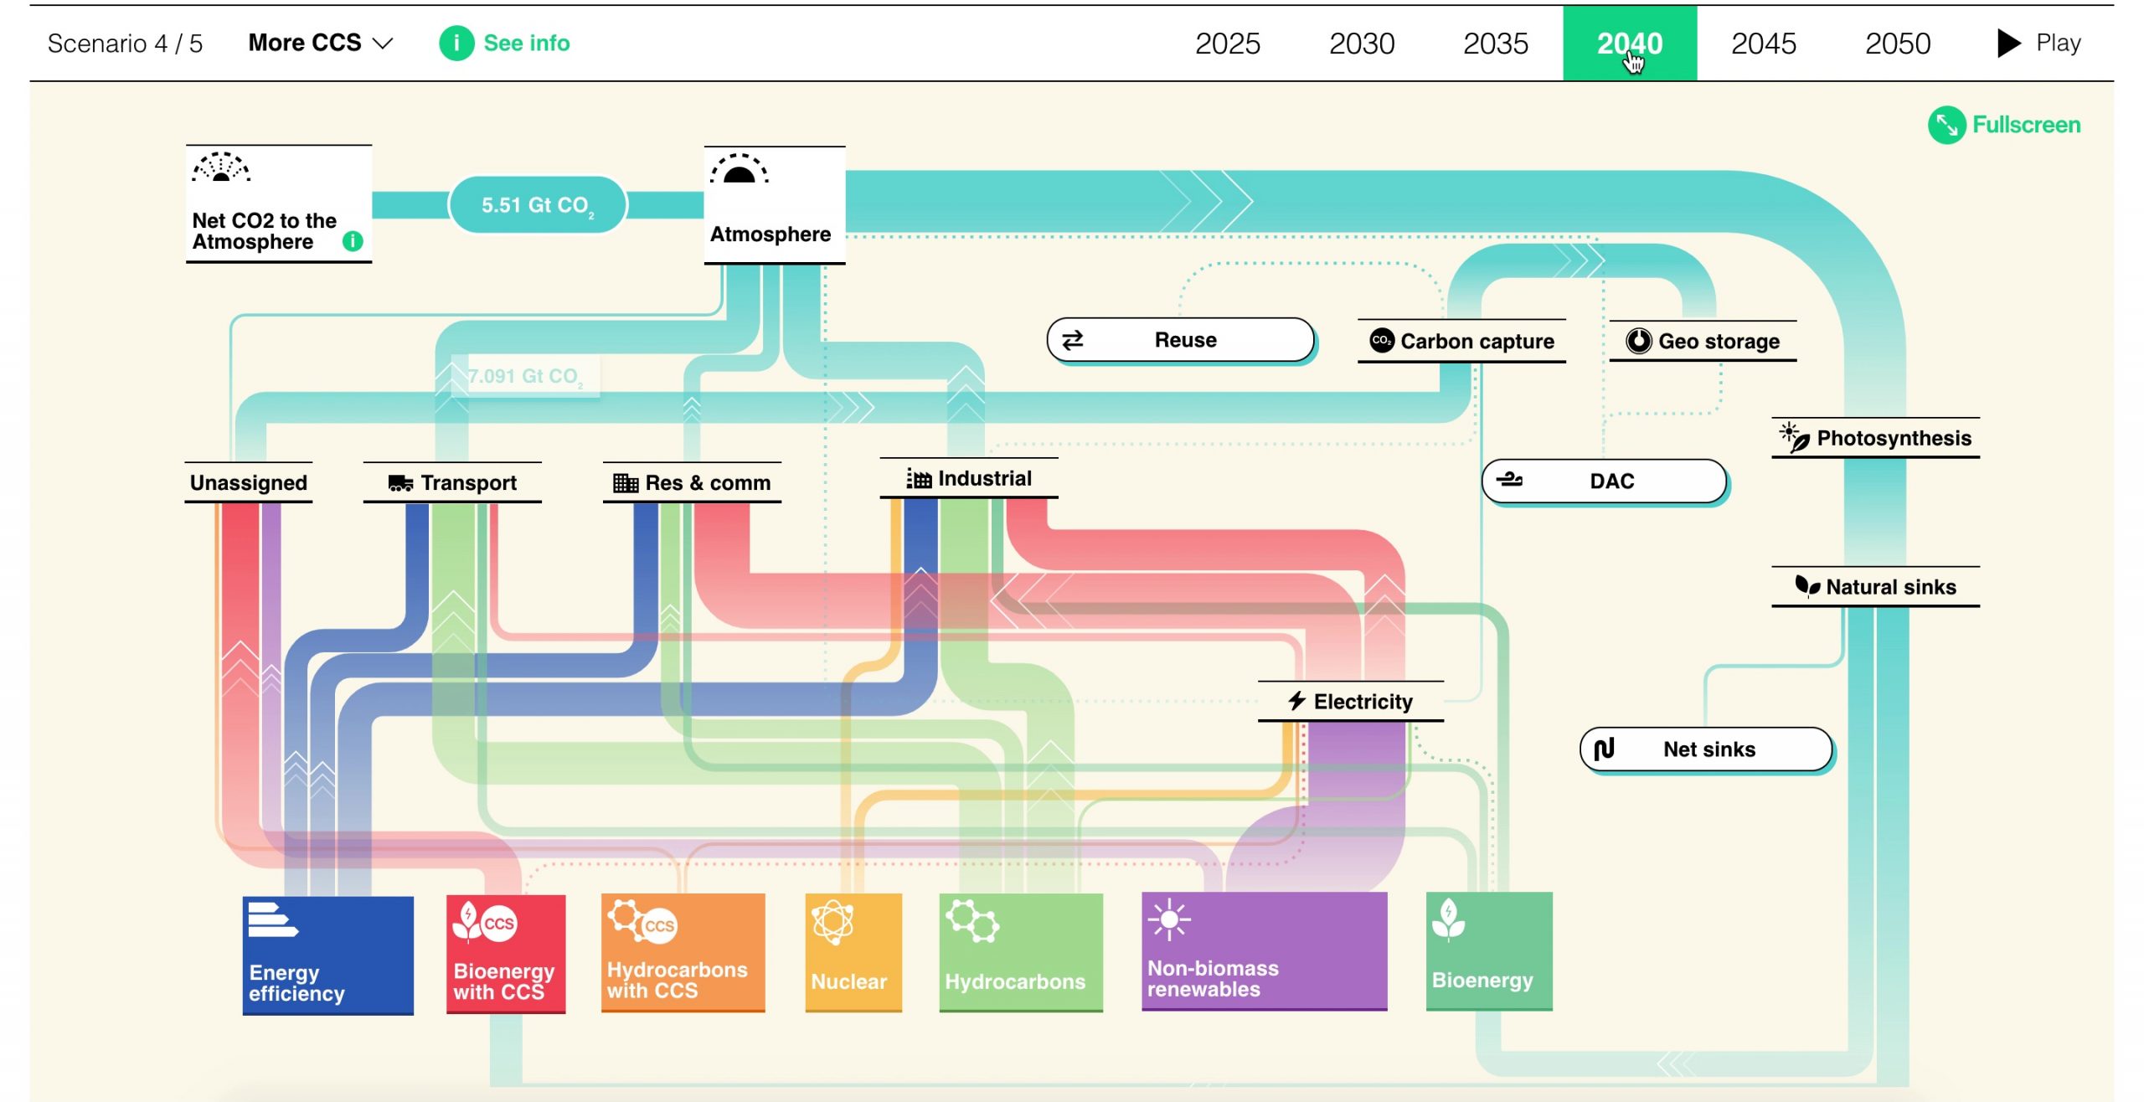
Task: Click the Carbon capture CO2 icon
Action: click(x=1381, y=340)
